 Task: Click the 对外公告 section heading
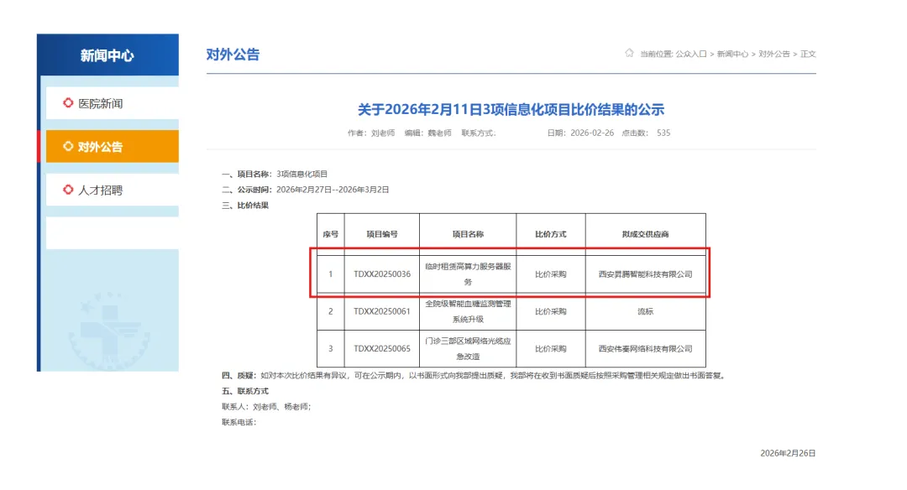pos(233,55)
